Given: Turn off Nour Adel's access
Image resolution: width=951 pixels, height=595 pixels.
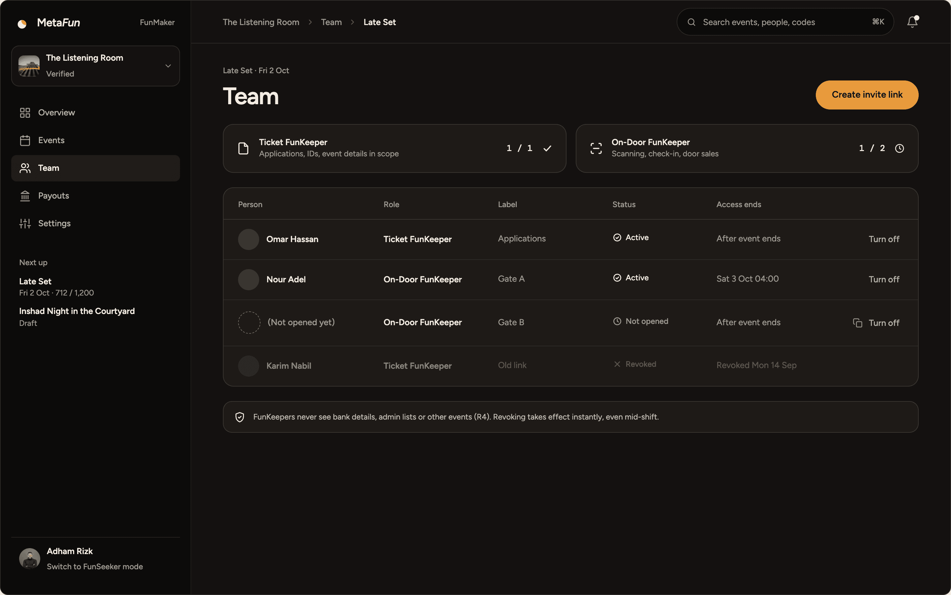Looking at the screenshot, I should coord(884,279).
